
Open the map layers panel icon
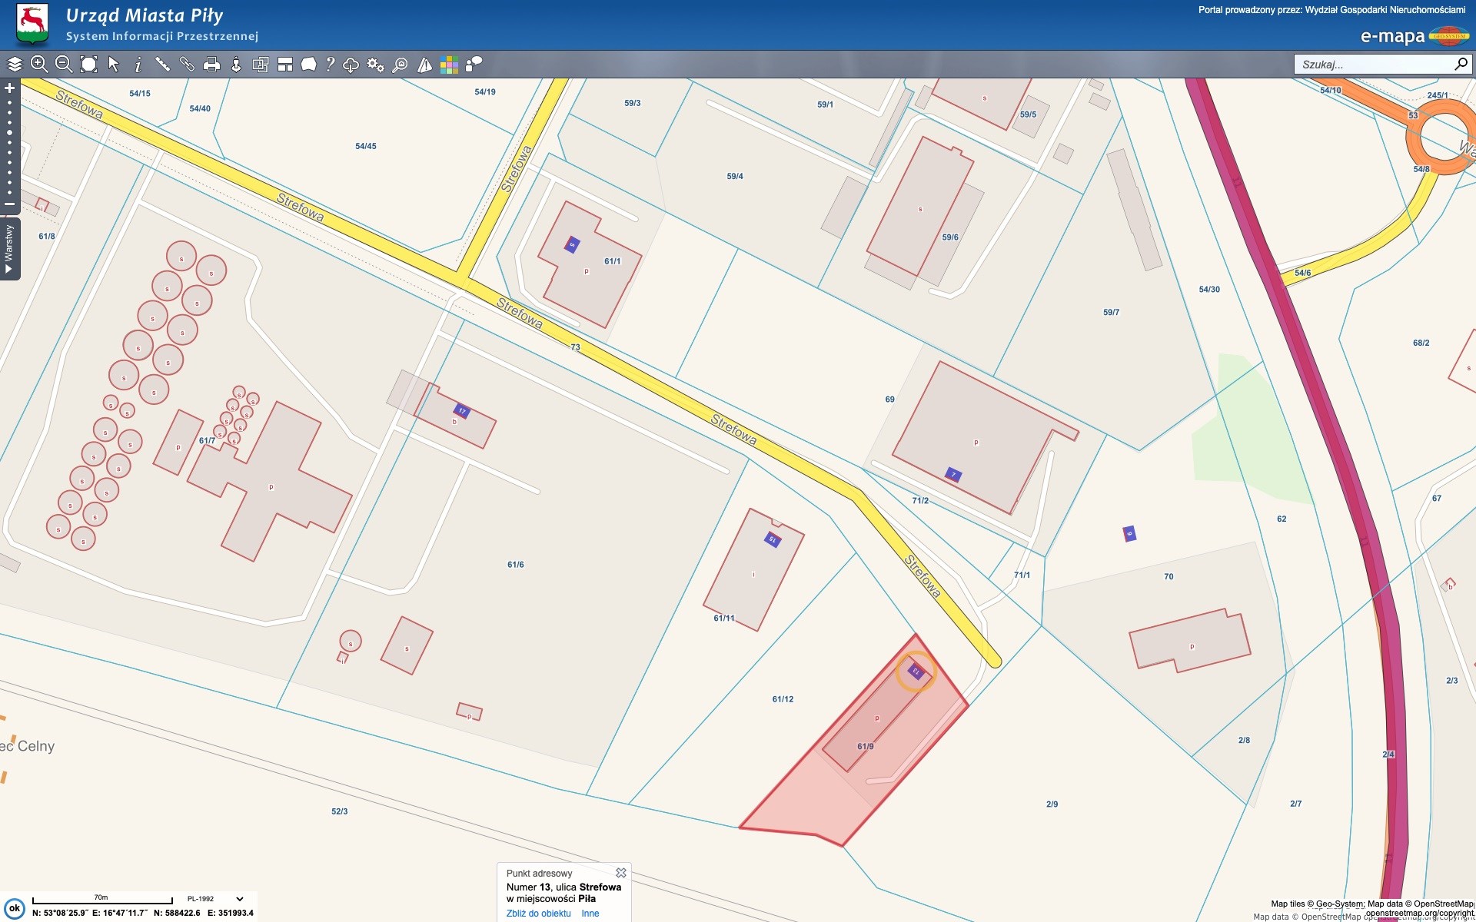click(x=15, y=65)
